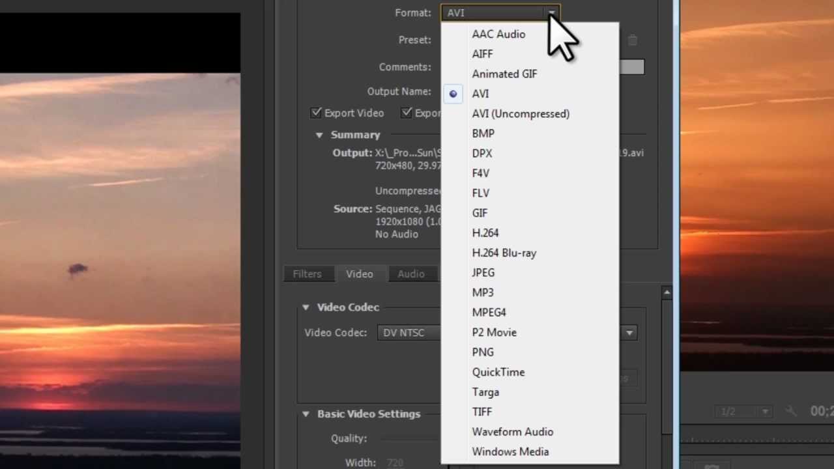
Task: Open settings wrench in program monitor
Action: pos(791,411)
